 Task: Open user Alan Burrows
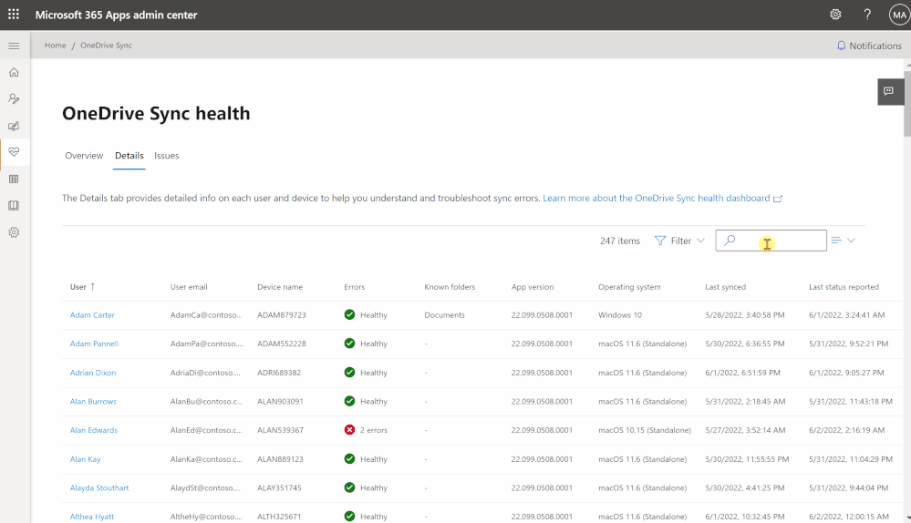93,401
